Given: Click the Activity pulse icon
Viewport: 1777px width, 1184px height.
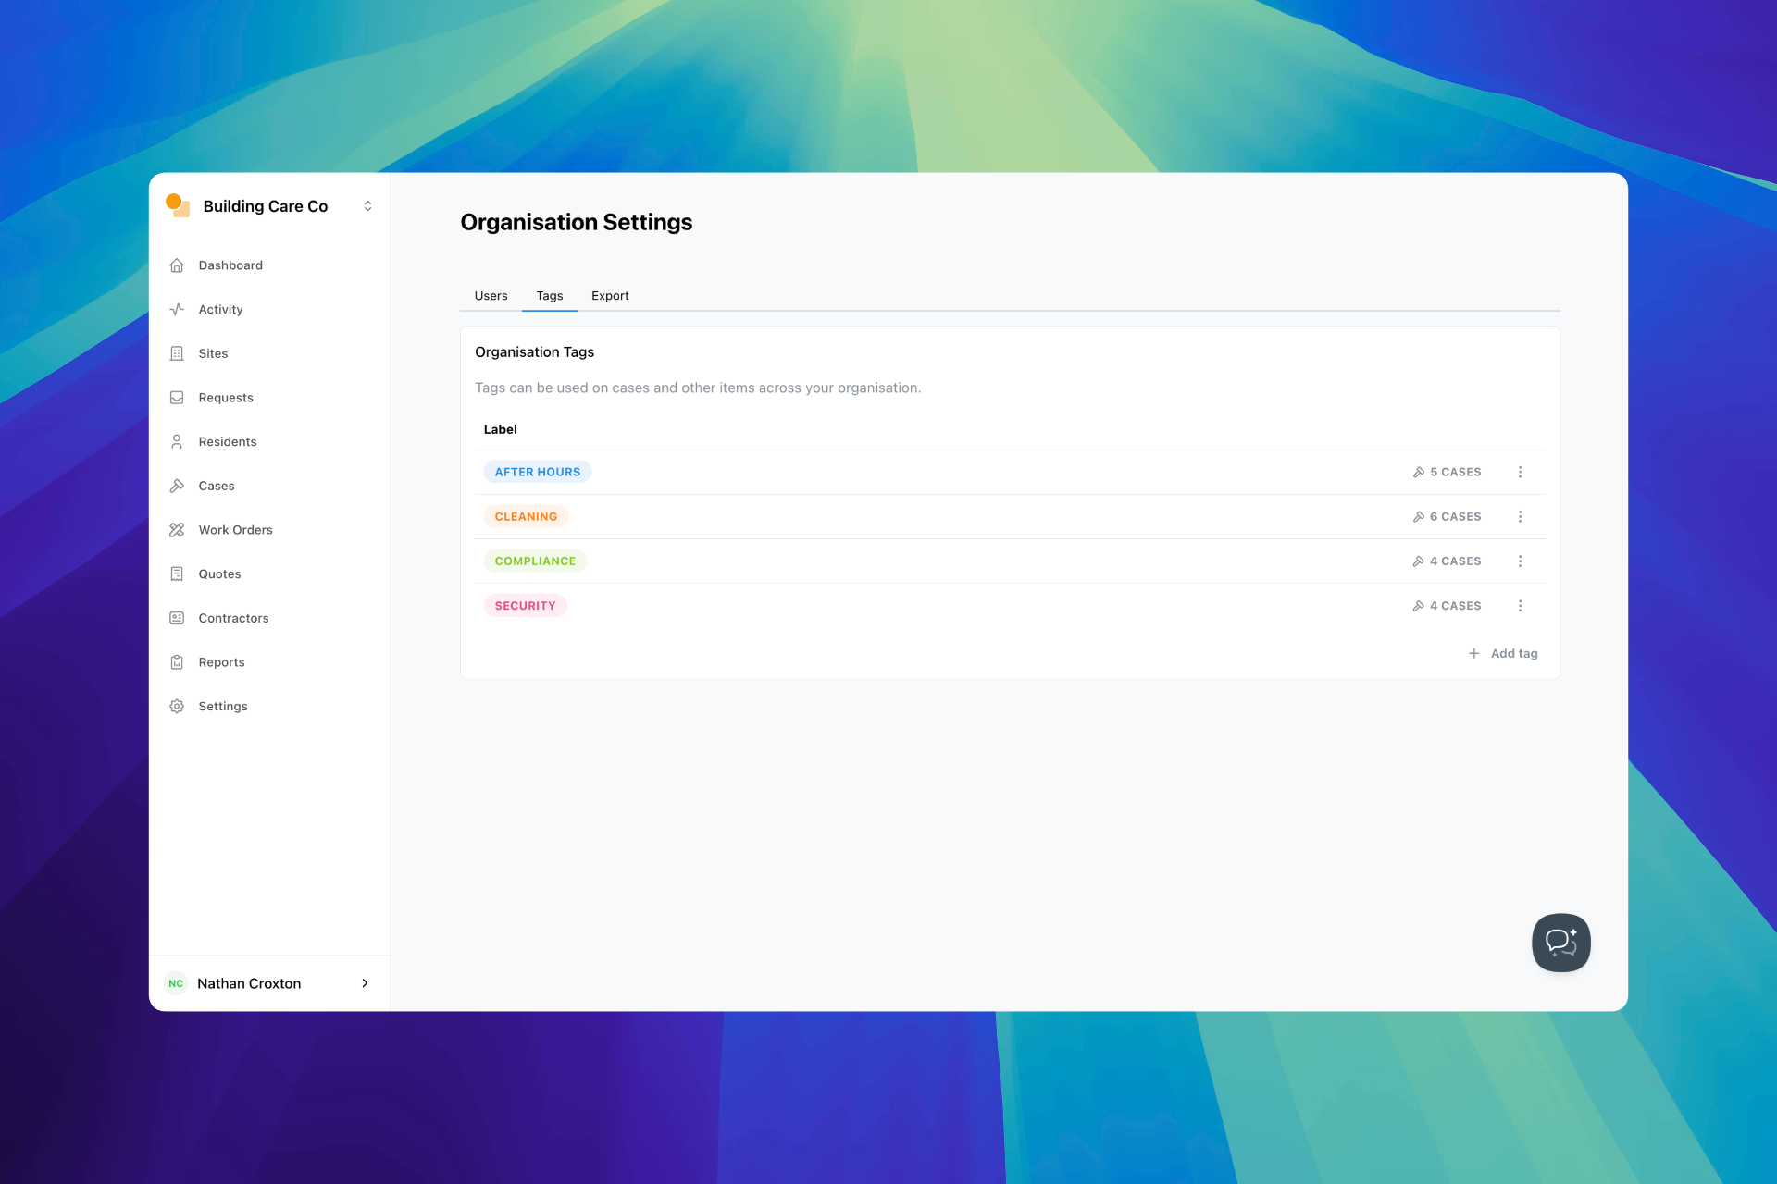Looking at the screenshot, I should (x=177, y=310).
